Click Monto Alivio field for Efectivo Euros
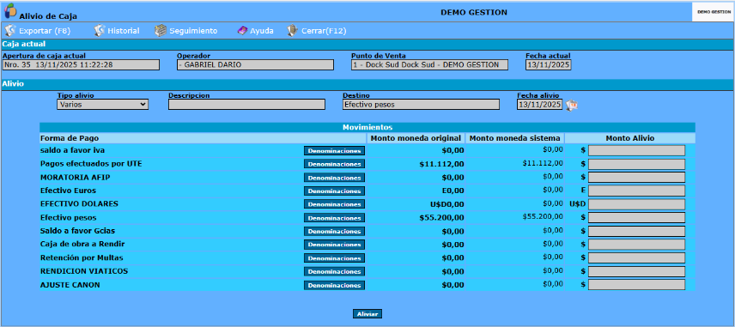Viewport: 735px width, 327px height. point(636,191)
